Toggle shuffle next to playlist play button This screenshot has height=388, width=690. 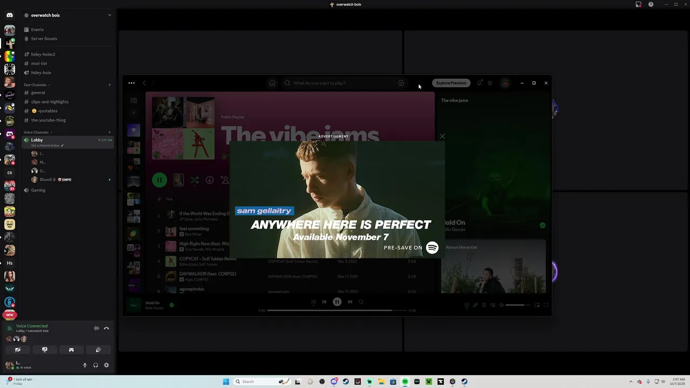tap(195, 180)
